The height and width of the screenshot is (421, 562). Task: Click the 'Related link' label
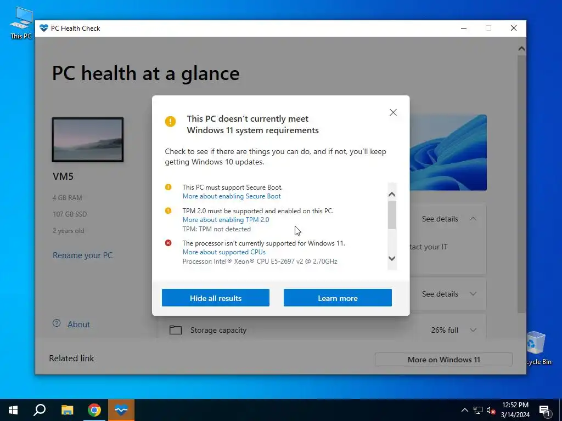coord(71,359)
